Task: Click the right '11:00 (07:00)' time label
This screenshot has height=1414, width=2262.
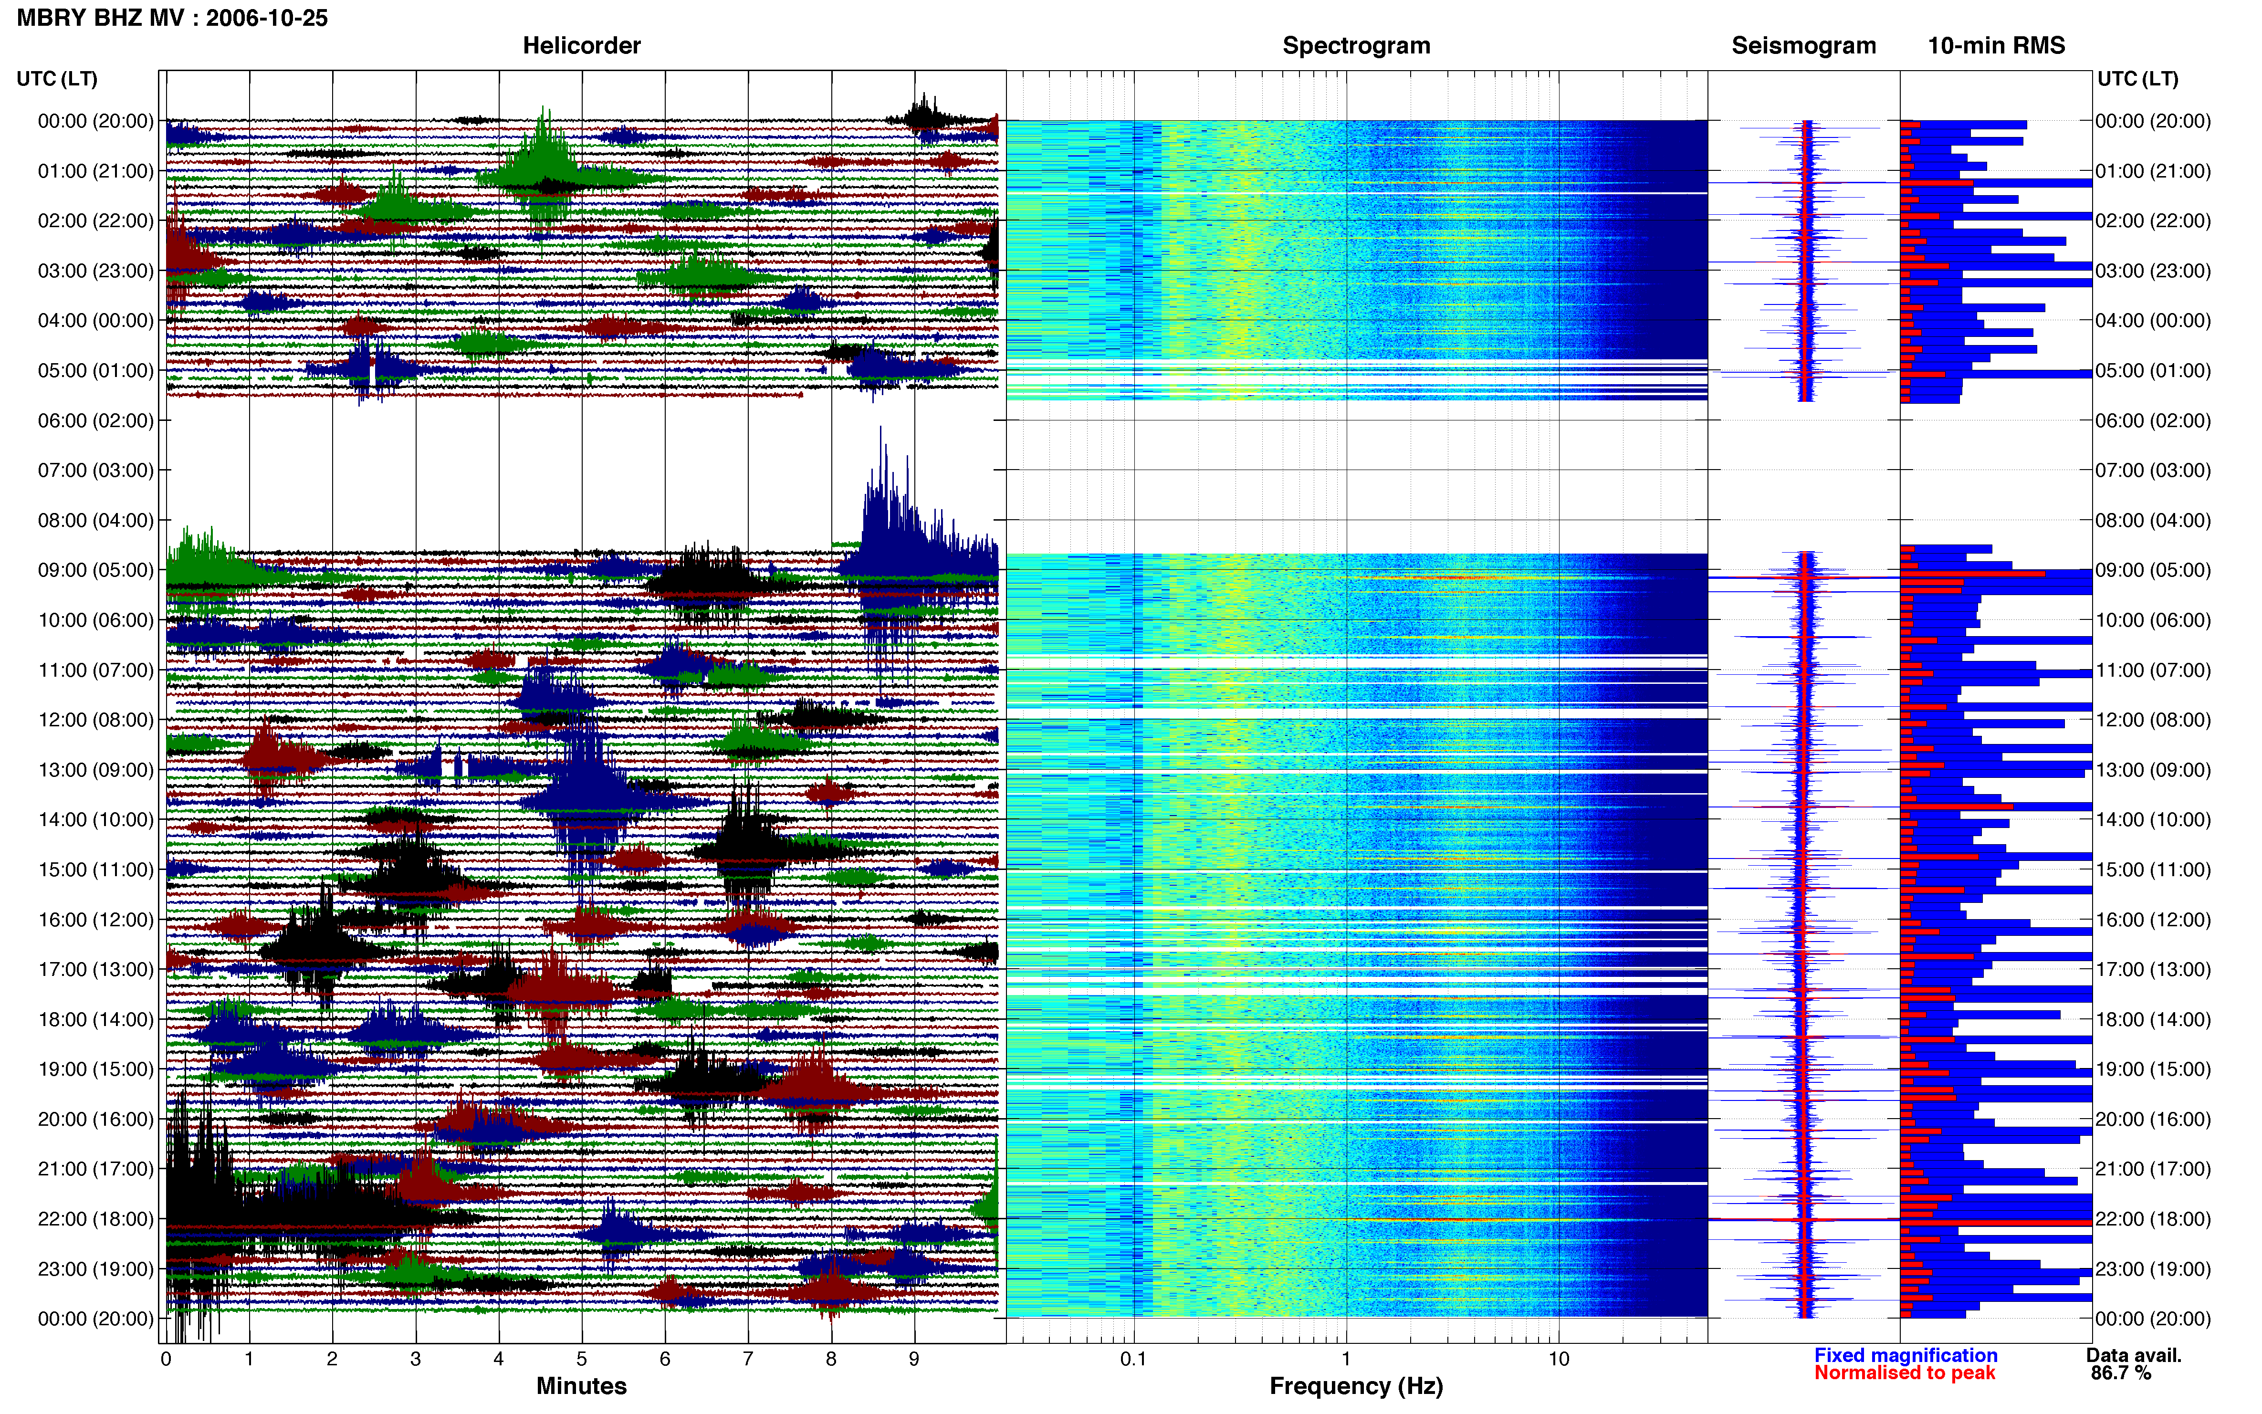Action: pyautogui.click(x=2154, y=670)
